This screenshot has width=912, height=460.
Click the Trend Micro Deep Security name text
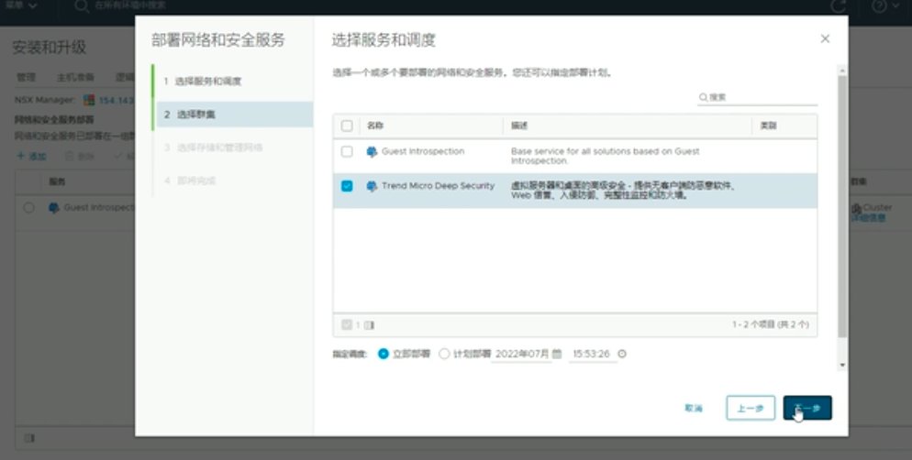click(x=438, y=186)
